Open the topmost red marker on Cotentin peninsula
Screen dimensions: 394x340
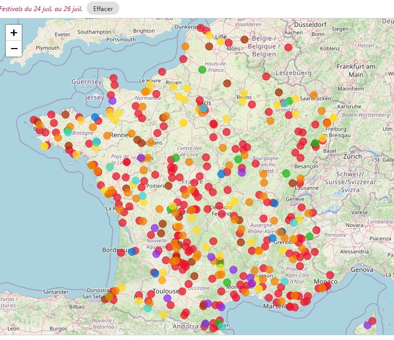pyautogui.click(x=114, y=78)
